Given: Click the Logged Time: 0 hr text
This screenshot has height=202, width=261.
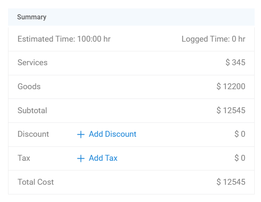Looking at the screenshot, I should point(213,39).
